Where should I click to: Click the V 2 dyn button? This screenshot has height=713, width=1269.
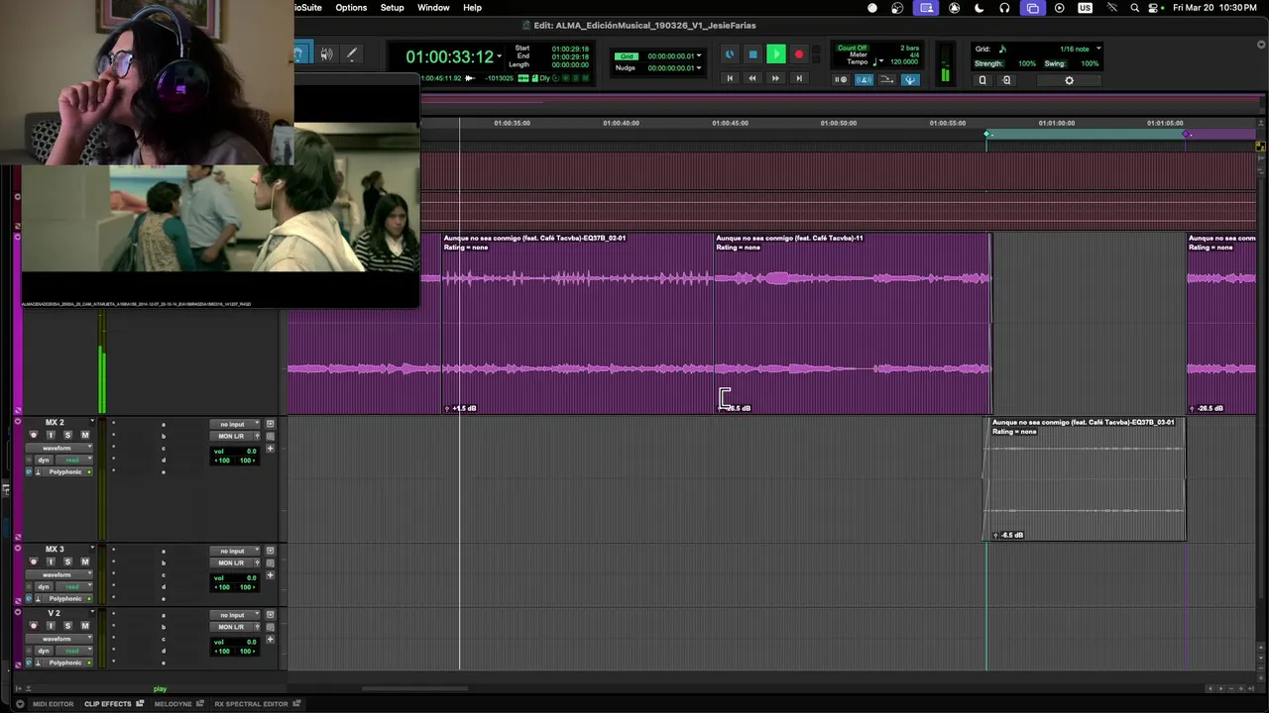click(44, 651)
